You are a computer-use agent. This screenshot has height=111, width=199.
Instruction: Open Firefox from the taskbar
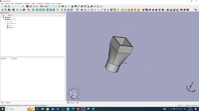pyautogui.click(x=78, y=109)
